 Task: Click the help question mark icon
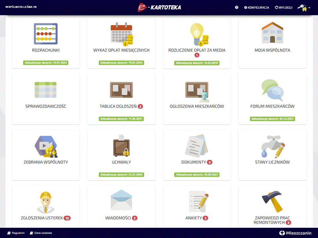click(237, 8)
